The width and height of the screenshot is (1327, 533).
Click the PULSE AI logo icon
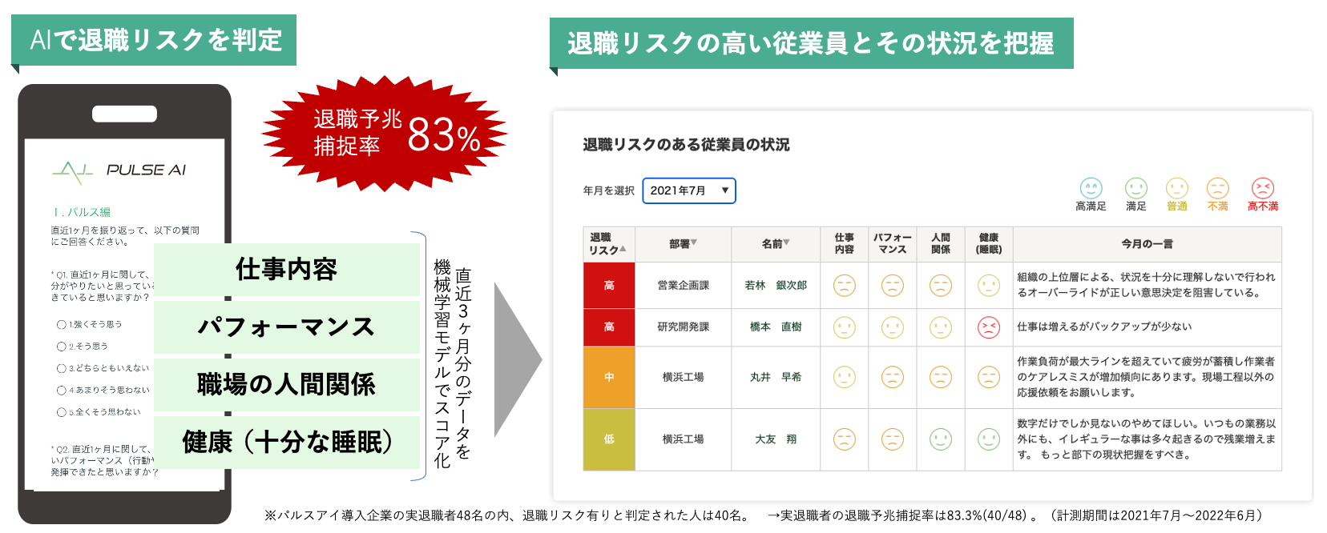coord(73,170)
